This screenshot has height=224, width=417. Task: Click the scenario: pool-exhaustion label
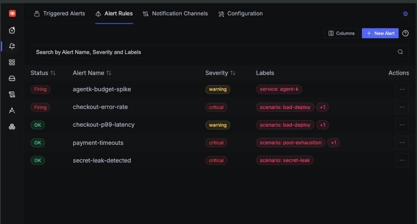click(x=290, y=142)
